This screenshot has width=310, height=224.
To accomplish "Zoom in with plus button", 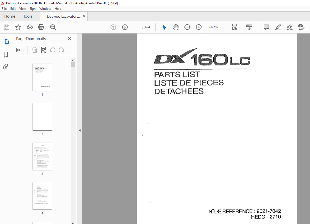I will click(199, 27).
